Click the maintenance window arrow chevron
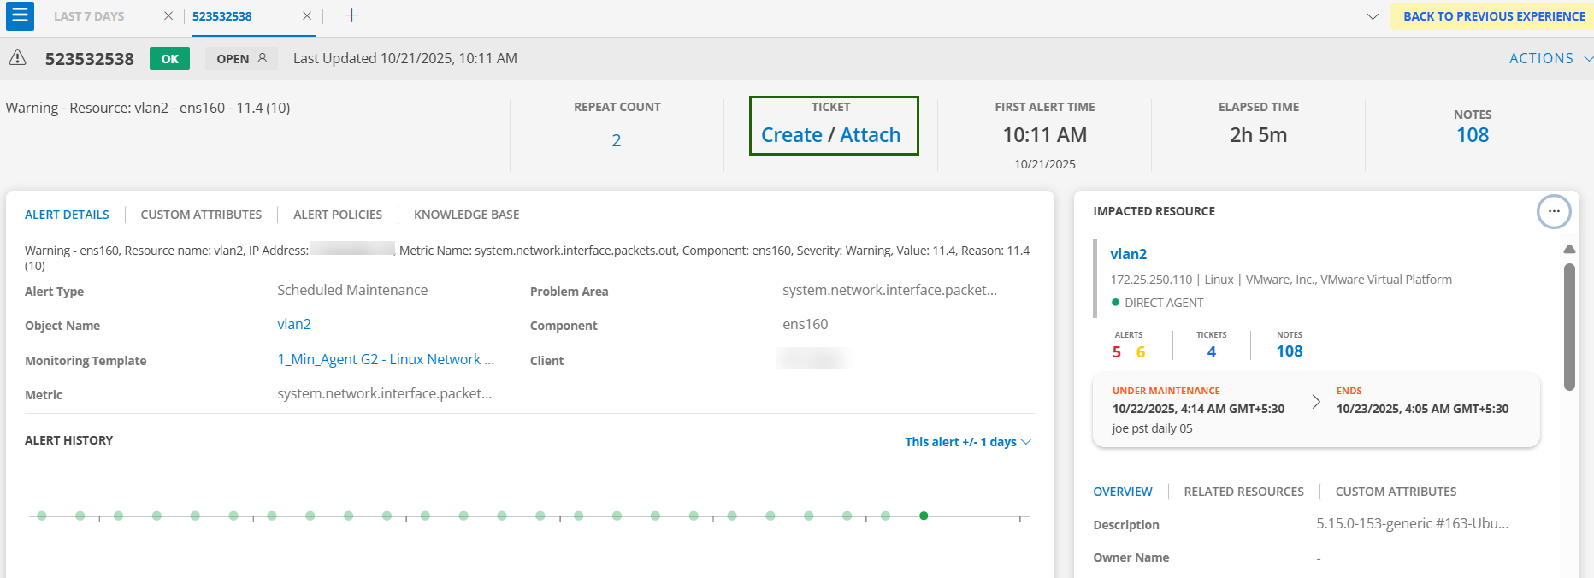1594x578 pixels. point(1316,402)
